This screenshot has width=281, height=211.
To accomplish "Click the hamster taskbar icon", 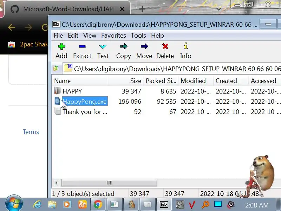I will pyautogui.click(x=131, y=204).
